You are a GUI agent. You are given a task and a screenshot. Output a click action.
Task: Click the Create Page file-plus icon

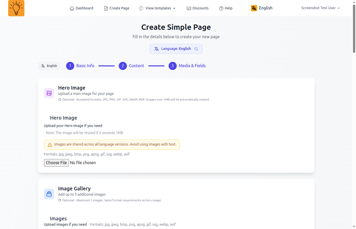coord(106,8)
